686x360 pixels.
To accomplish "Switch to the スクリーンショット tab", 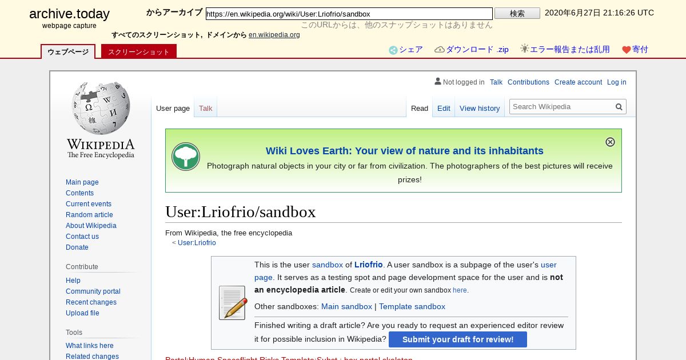I will coord(139,51).
